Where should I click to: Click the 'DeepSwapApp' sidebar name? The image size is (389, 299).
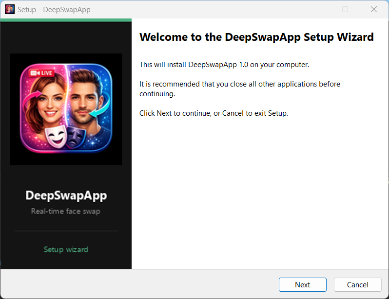tap(66, 195)
